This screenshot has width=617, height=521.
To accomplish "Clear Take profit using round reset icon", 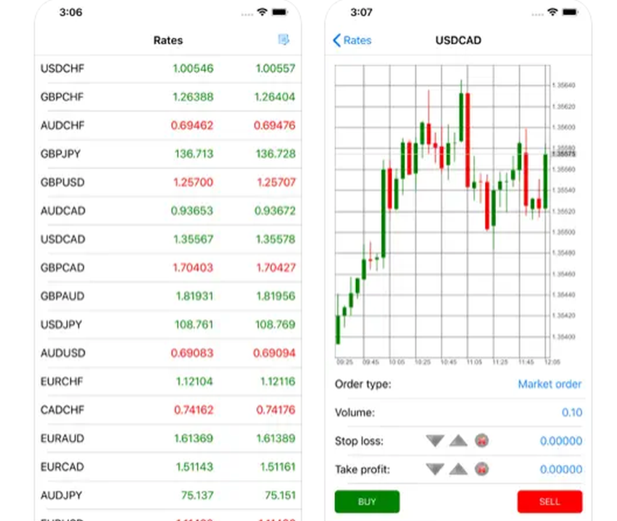I will (x=482, y=469).
